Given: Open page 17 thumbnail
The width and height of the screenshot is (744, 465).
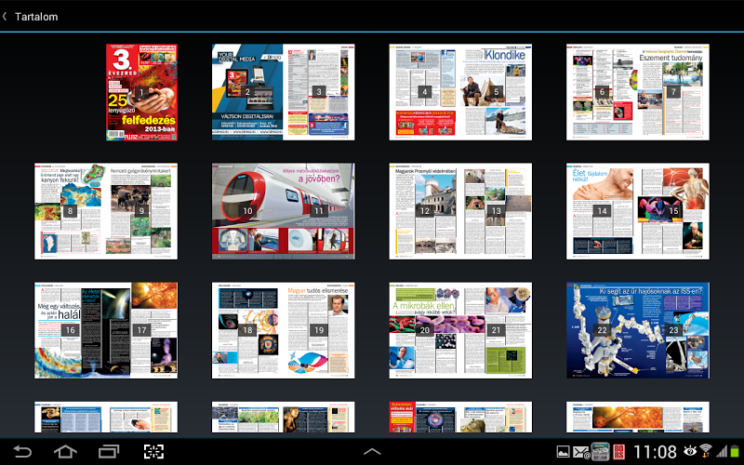Looking at the screenshot, I should click(141, 330).
